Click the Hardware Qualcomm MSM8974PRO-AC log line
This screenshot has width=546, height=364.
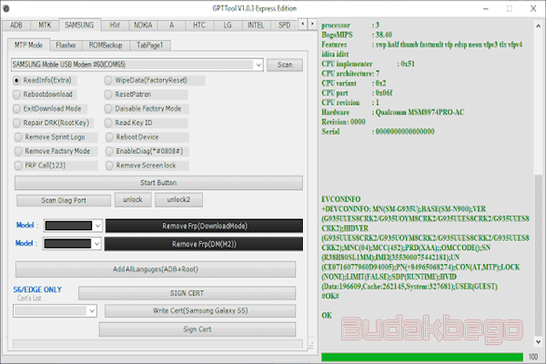tap(393, 112)
